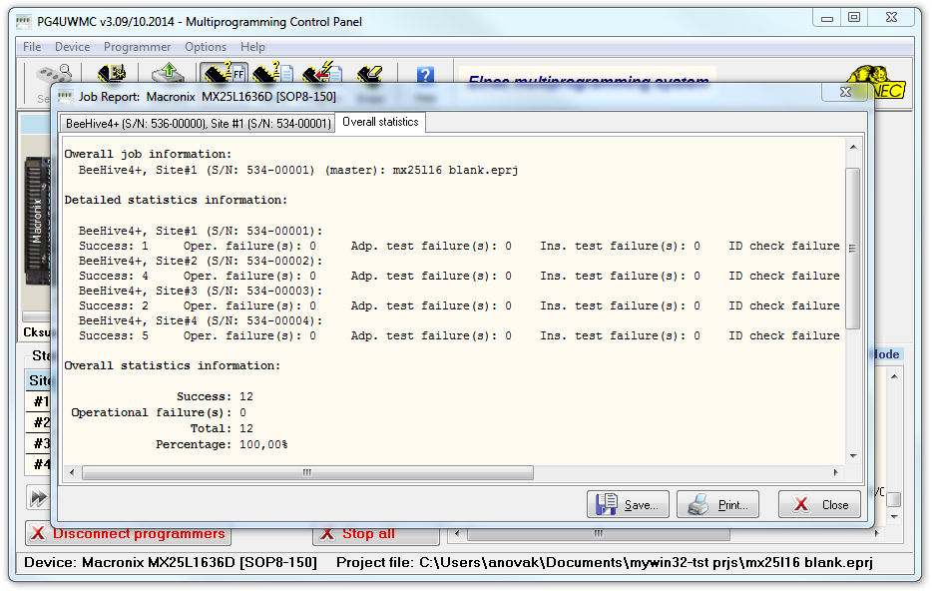
Task: Maximize the PG4UWMC main window
Action: (x=854, y=18)
